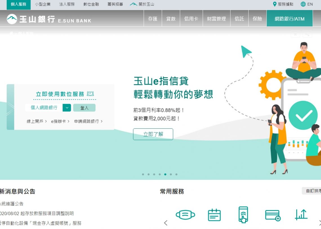
Task: Open the 貸款 menu
Action: [x=171, y=19]
